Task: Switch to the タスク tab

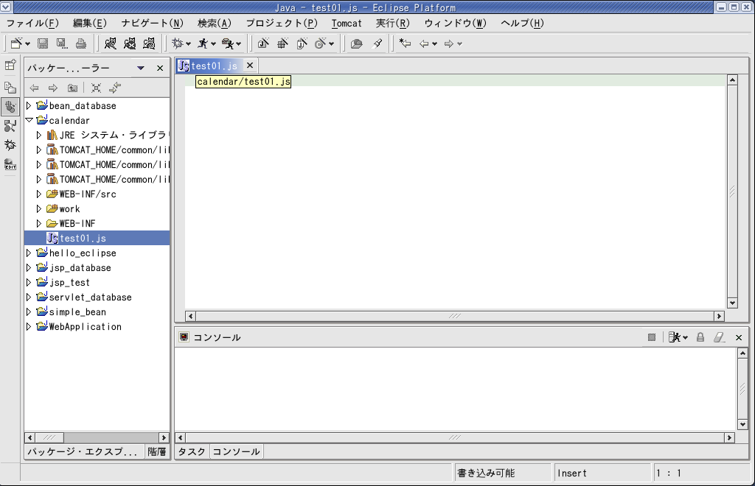Action: (192, 452)
